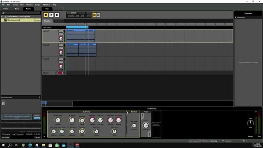The image size is (263, 148).
Task: Toggle Mute on Audio 3 track
Action: (x=61, y=62)
